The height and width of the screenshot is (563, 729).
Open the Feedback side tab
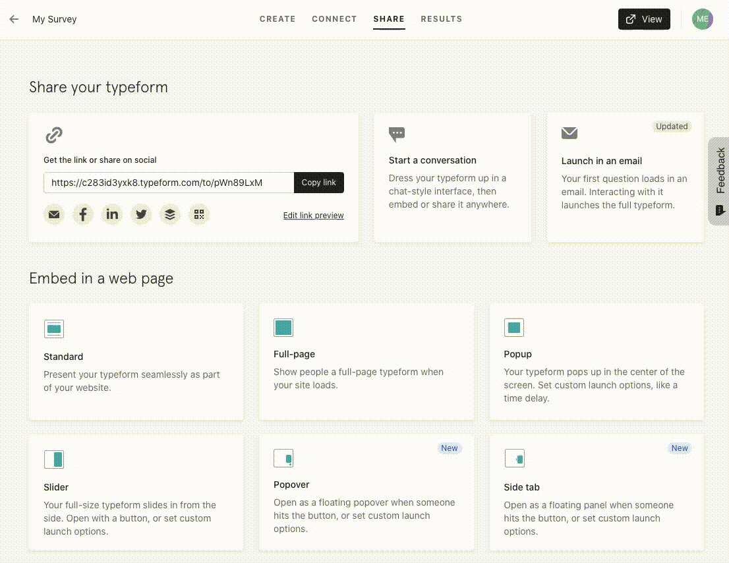coord(719,181)
